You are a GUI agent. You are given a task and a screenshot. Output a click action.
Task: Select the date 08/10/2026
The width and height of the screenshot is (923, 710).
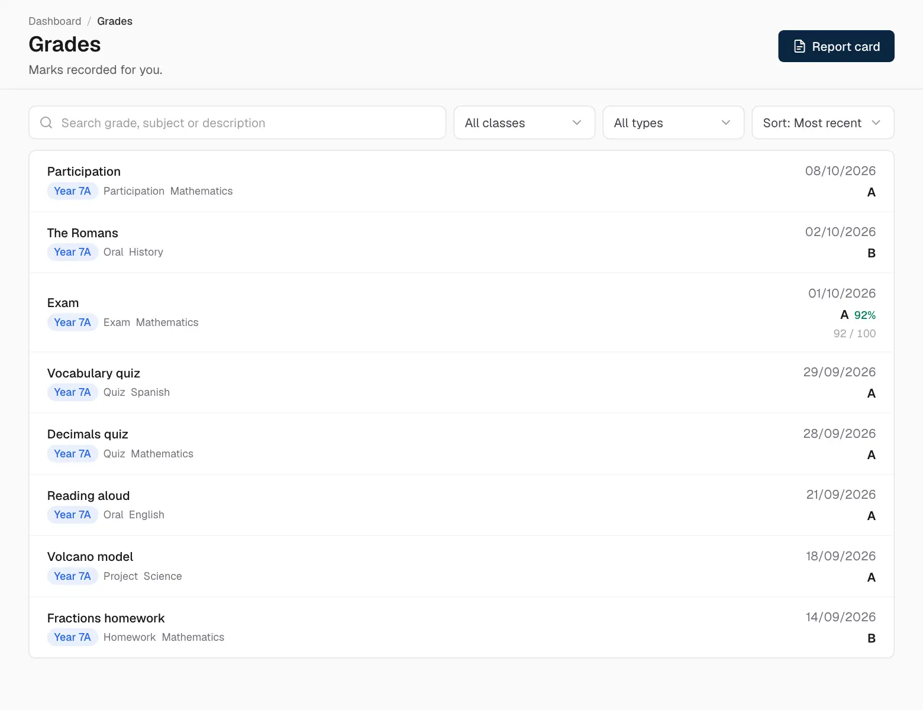(840, 171)
